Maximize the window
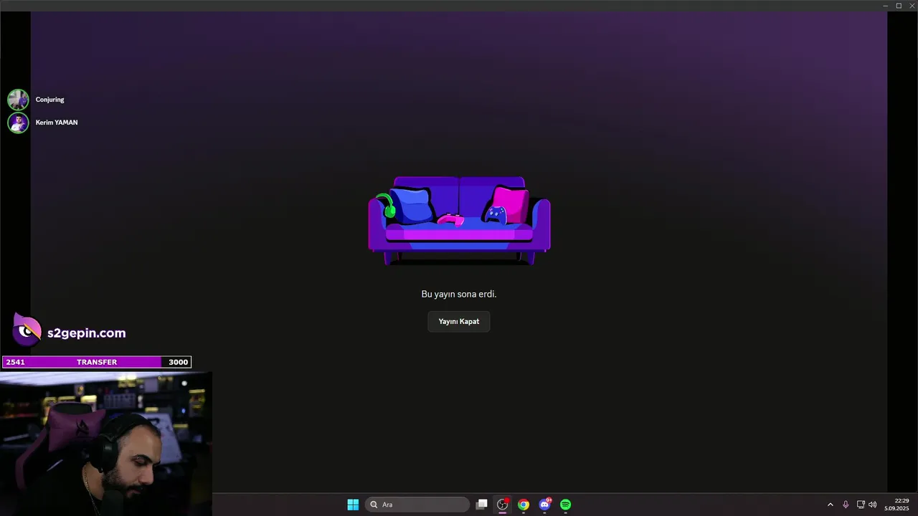Screen dimensions: 918x516 coord(899,6)
